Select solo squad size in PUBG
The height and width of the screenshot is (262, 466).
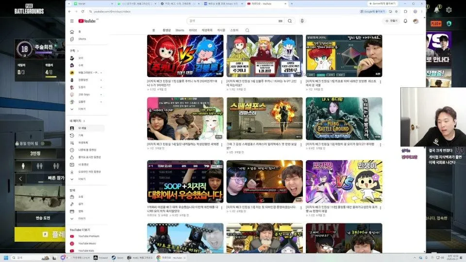coord(23,166)
